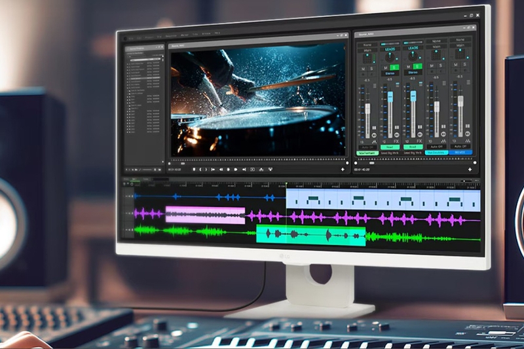Open None input dropdown on Vox Doubles channel
The height and width of the screenshot is (349, 524).
pos(436,41)
